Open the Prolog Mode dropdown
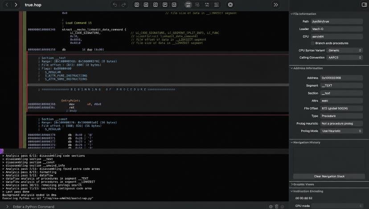Screen dimensions: 369x209 (341, 131)
